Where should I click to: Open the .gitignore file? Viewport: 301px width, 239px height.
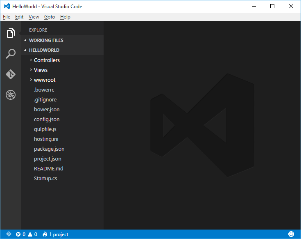click(45, 100)
